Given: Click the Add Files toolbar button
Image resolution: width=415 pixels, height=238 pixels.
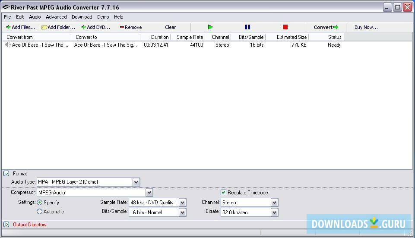Looking at the screenshot, I should pos(21,27).
